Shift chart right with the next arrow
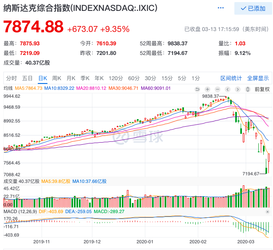The width and height of the screenshot is (273, 250). point(237,89)
